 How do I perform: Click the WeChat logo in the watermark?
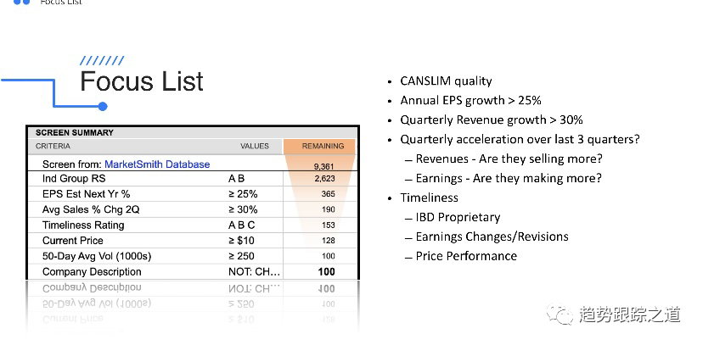click(561, 314)
